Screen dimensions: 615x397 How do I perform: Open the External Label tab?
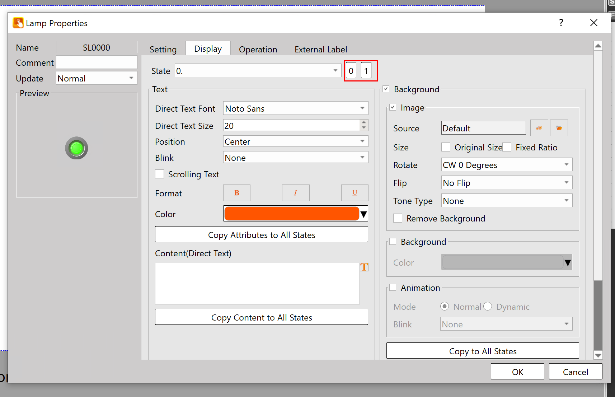click(x=320, y=49)
